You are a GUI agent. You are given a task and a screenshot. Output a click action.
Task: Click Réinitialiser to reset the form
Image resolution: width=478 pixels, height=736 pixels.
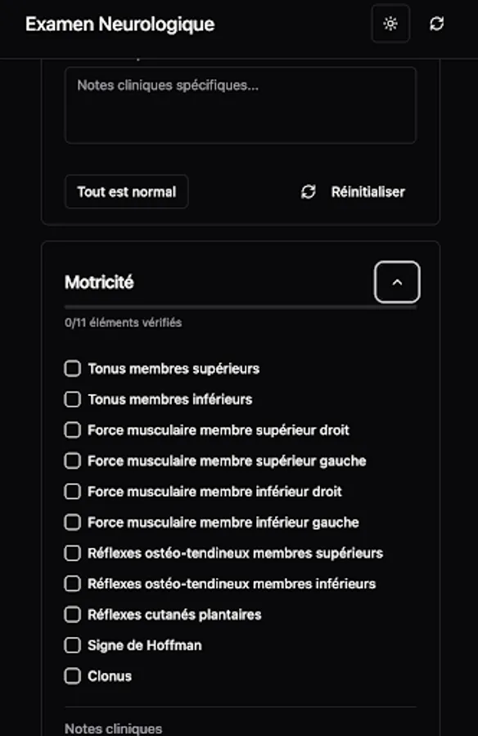[367, 191]
